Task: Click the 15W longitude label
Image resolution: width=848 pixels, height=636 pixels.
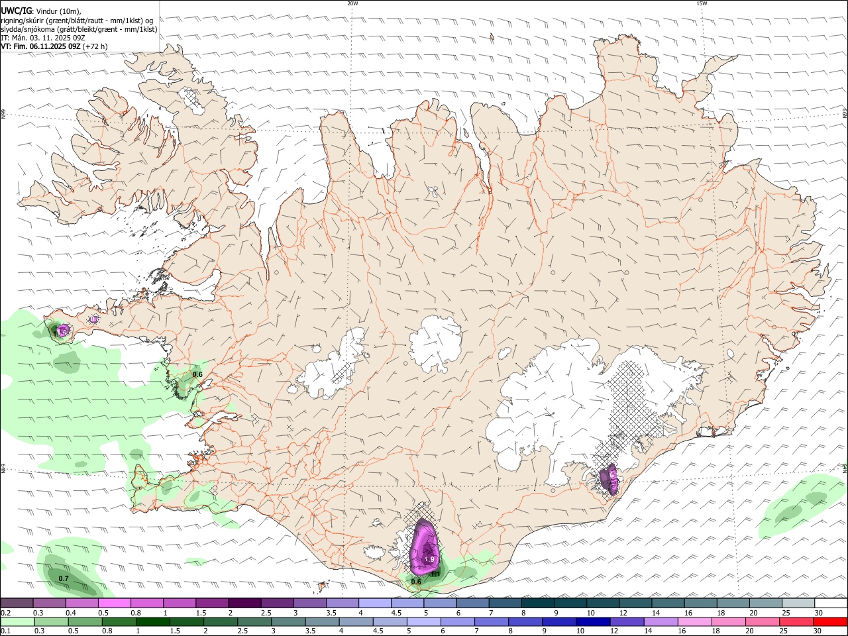Action: click(702, 3)
